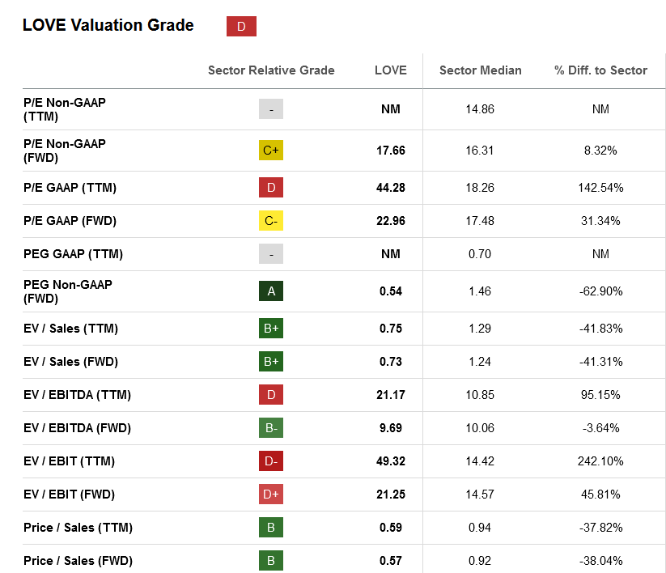Click the B+ badge for EV / Sales (FWD)
This screenshot has width=666, height=573.
pos(271,362)
